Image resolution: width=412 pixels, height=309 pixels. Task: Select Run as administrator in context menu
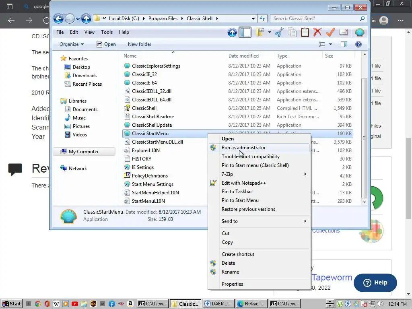tap(259, 148)
